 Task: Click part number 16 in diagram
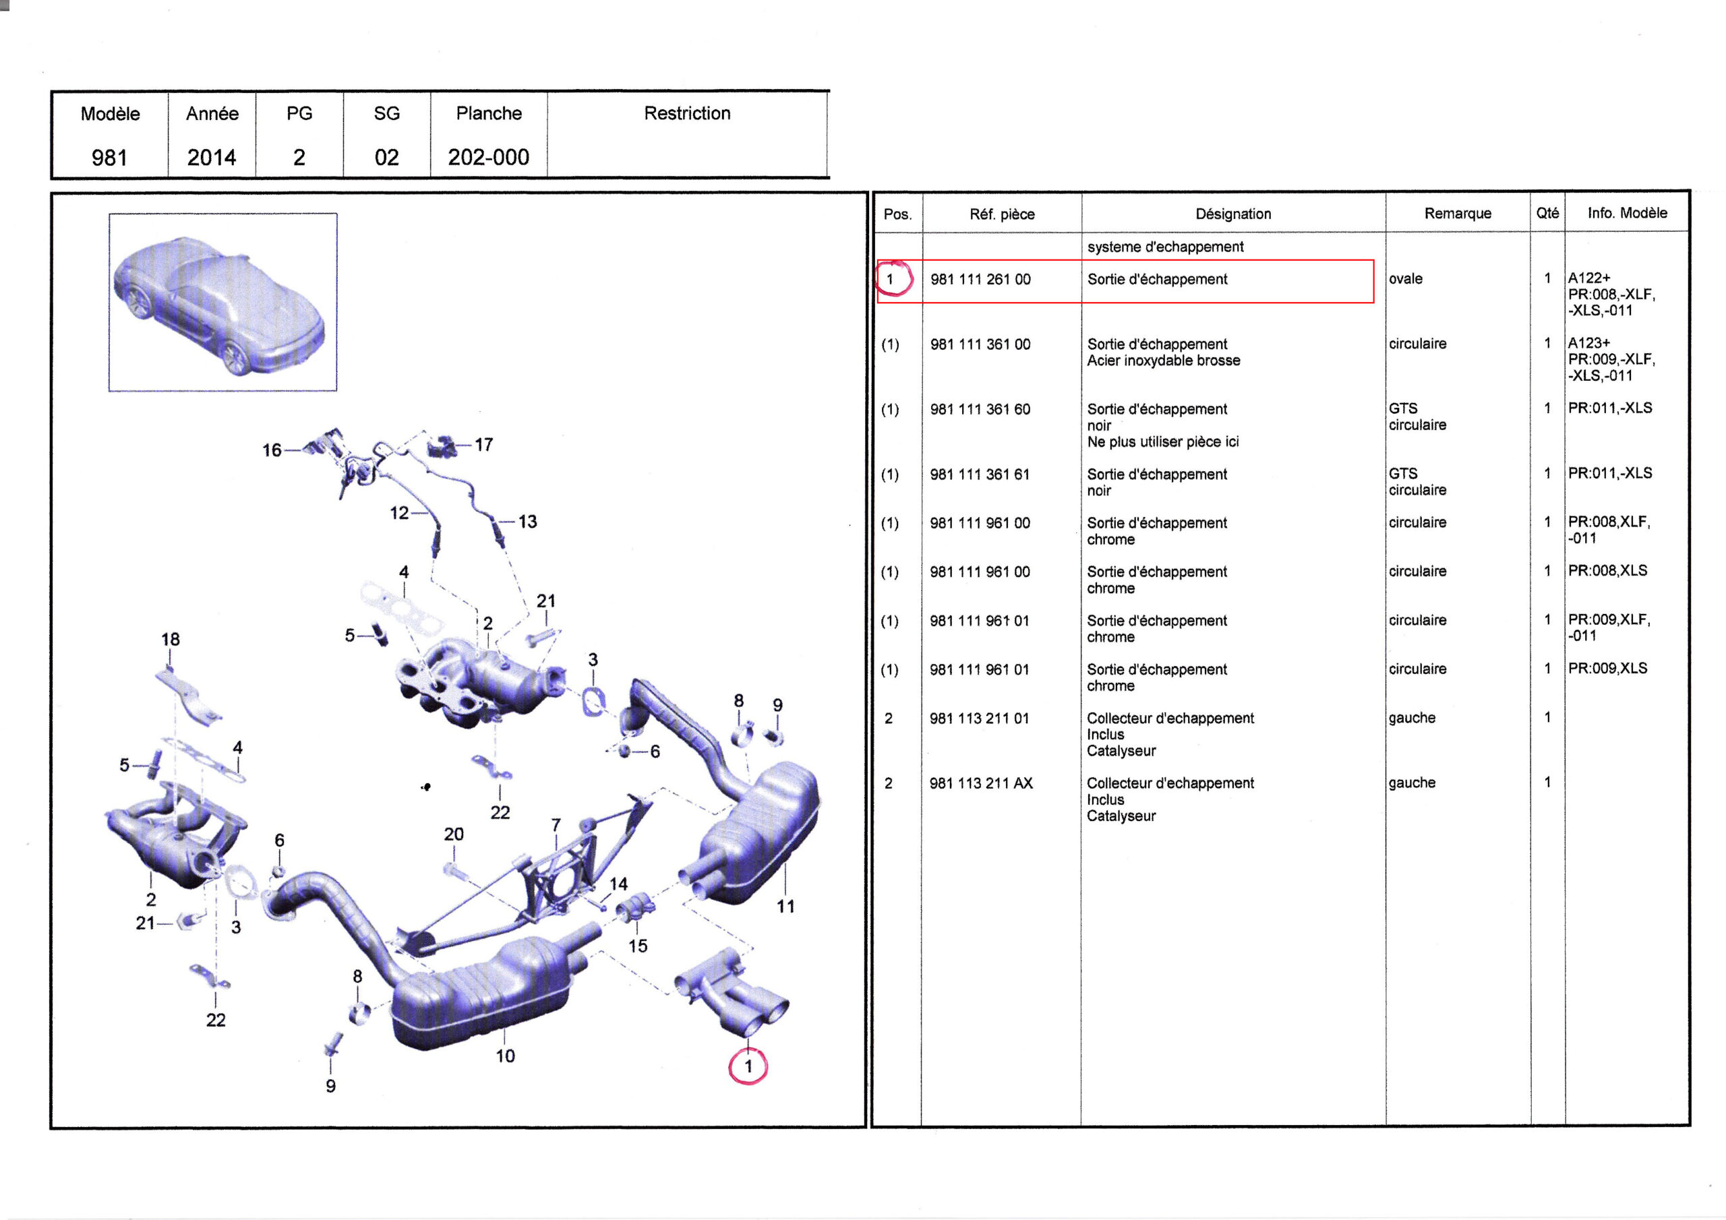coord(272,450)
